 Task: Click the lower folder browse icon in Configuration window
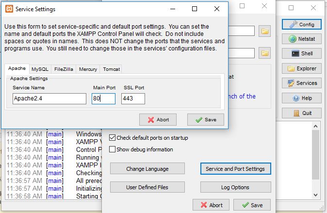(264, 53)
